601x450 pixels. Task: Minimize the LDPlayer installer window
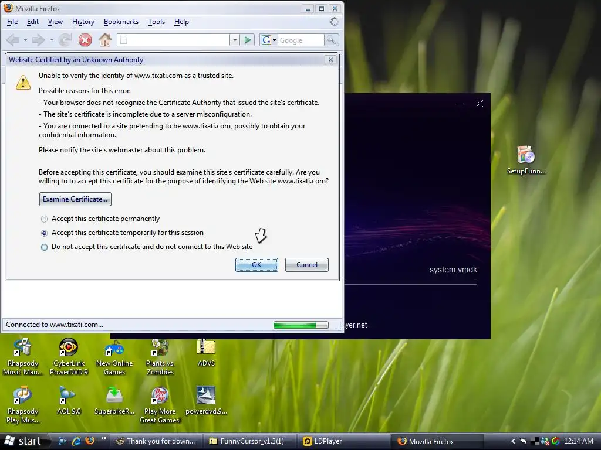click(x=460, y=104)
